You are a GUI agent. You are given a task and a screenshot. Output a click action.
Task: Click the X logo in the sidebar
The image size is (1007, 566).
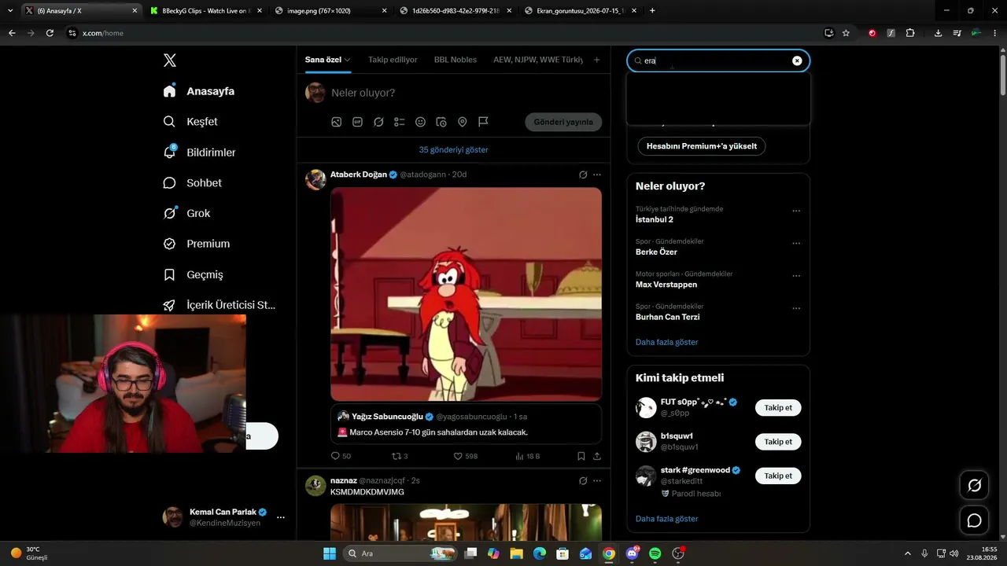point(169,61)
